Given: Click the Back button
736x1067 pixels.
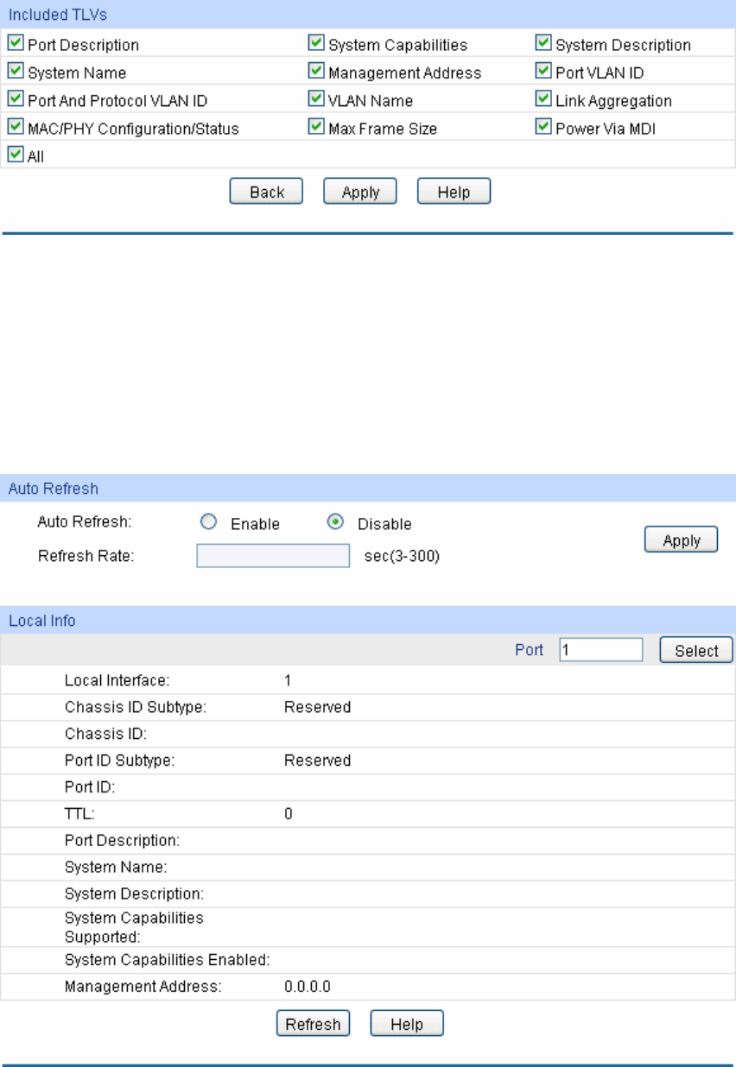Looking at the screenshot, I should (x=266, y=192).
